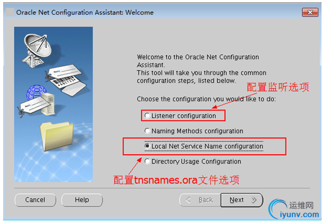
Task: Click the "Choose the configuration" prompt text
Action: click(x=206, y=98)
